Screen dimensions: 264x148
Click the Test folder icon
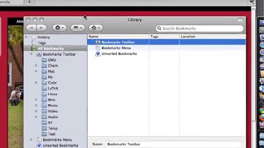click(x=44, y=134)
